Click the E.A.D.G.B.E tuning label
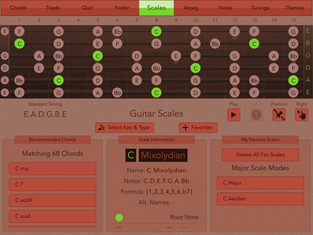Screen dimensions: 313x235 pyautogui.click(x=45, y=114)
